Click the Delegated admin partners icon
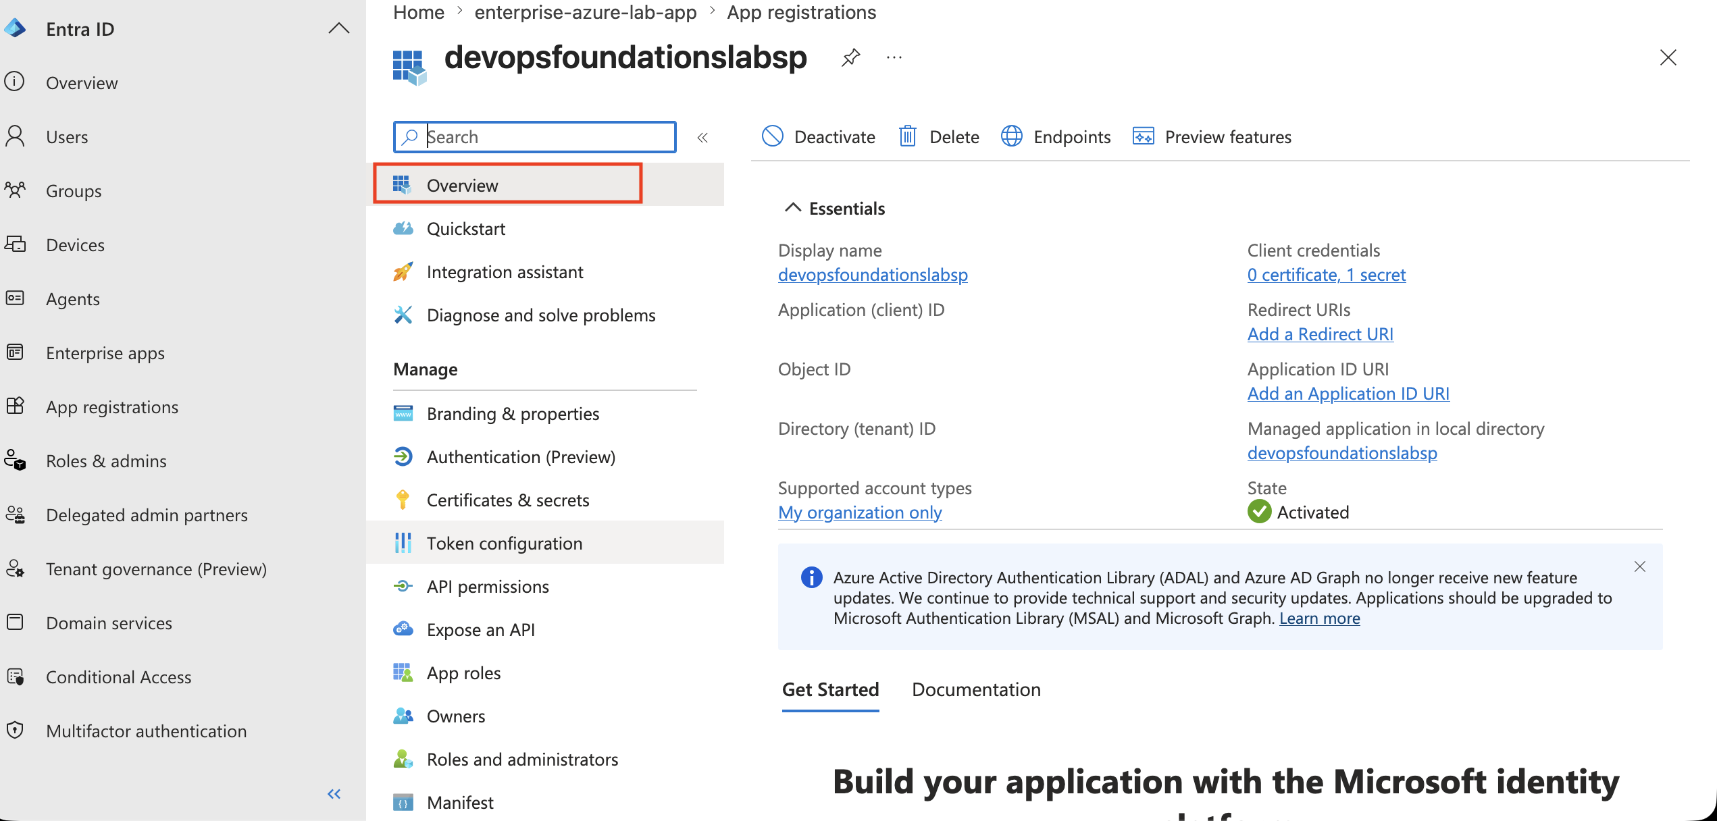Viewport: 1717px width, 821px height. 15,514
